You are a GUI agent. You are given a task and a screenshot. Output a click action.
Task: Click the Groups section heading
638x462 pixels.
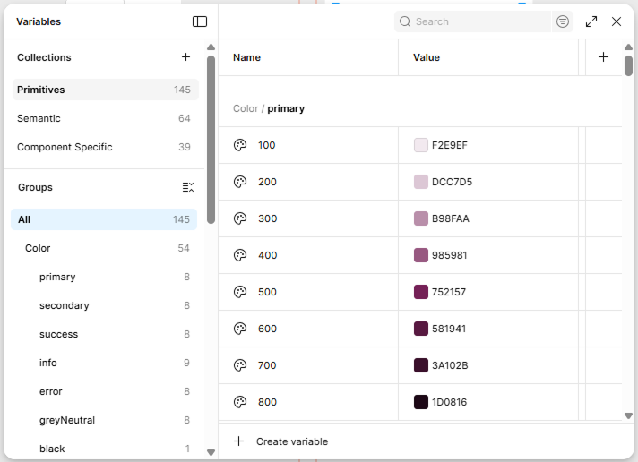36,187
